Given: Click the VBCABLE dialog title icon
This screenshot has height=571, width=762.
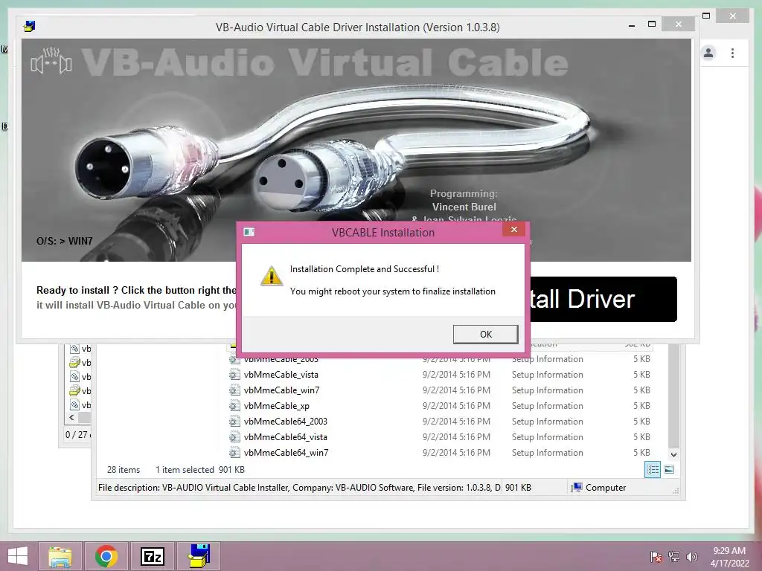Looking at the screenshot, I should pos(249,232).
